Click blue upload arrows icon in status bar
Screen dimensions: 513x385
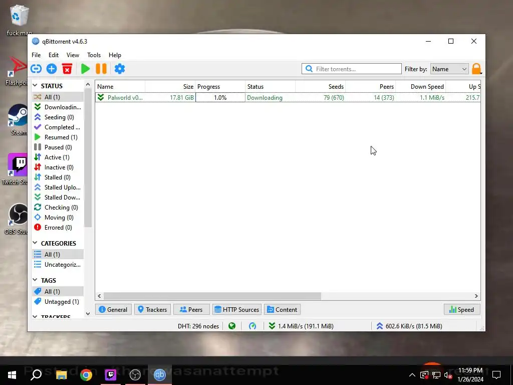(x=380, y=326)
